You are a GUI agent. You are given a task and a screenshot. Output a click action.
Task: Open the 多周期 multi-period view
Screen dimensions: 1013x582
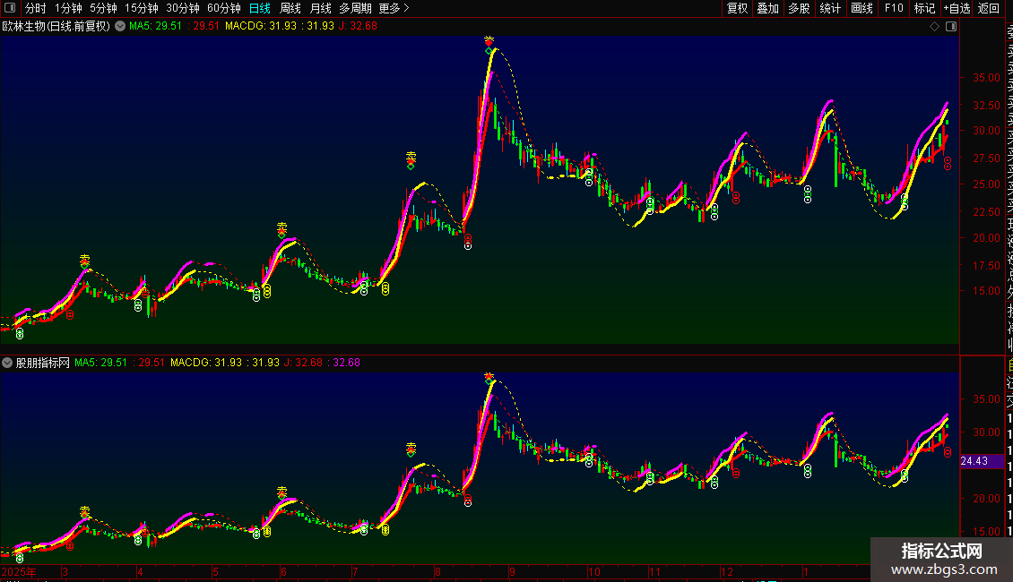[x=355, y=8]
